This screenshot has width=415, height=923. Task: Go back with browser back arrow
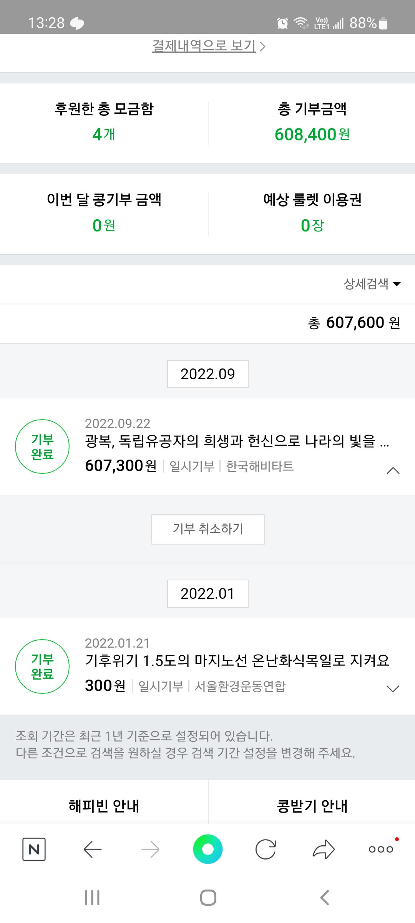pyautogui.click(x=93, y=849)
